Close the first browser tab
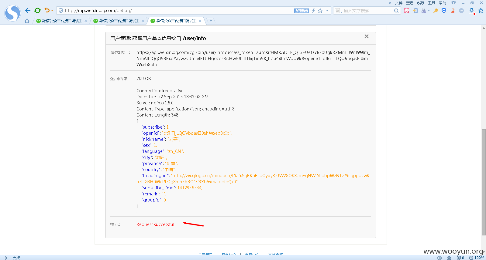The width and height of the screenshot is (486, 260). pos(86,21)
